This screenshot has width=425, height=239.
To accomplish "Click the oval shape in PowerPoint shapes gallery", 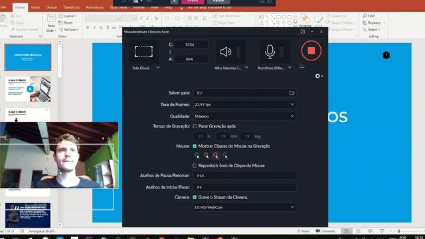I will 284,17.
